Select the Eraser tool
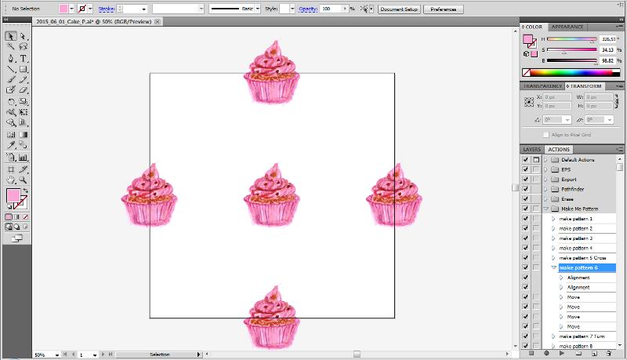627x360 pixels. point(24,90)
